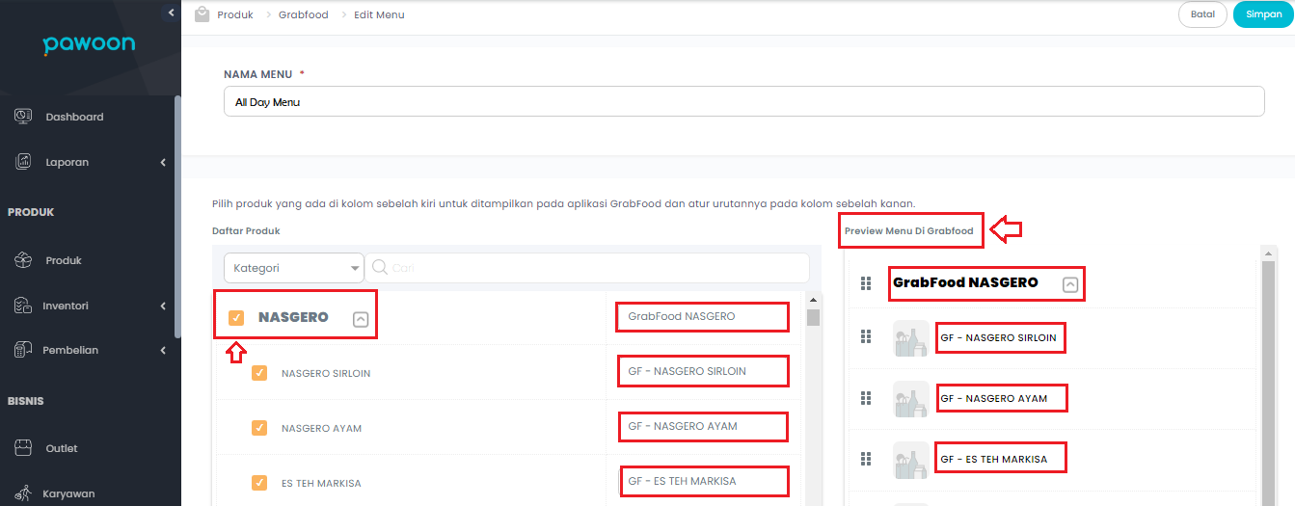Collapse the NASGERO category in product list

pyautogui.click(x=361, y=319)
